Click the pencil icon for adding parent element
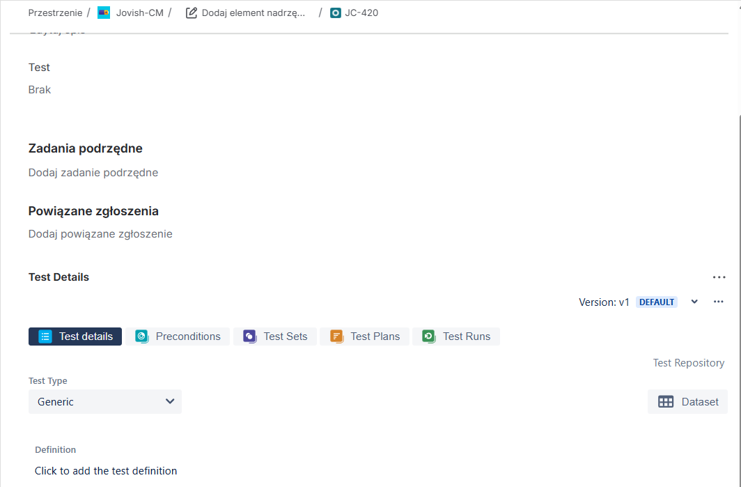 (192, 13)
